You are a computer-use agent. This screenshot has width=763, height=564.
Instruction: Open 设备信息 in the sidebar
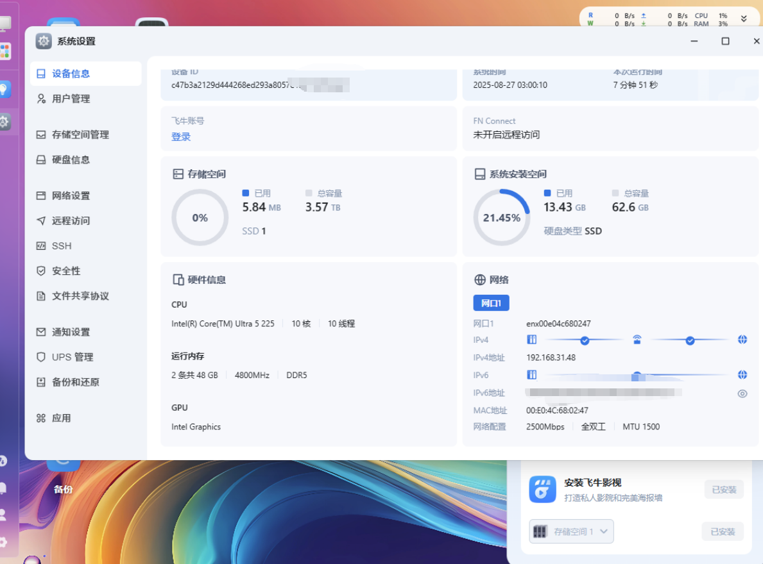[x=85, y=74]
